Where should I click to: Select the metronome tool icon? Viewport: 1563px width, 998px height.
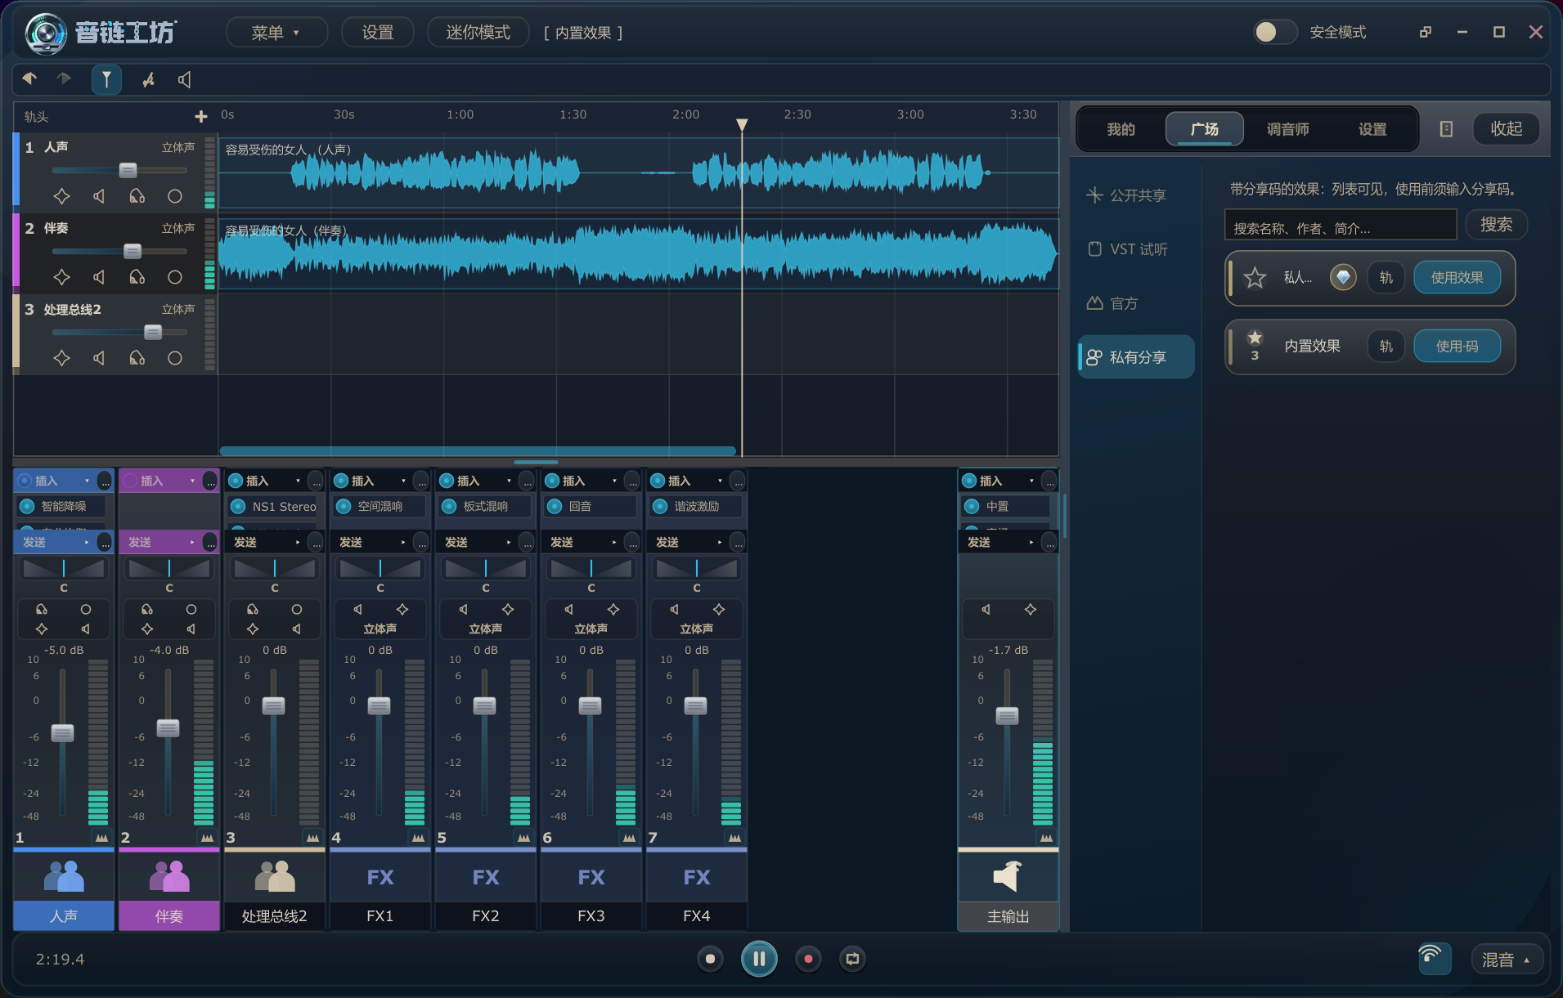148,79
